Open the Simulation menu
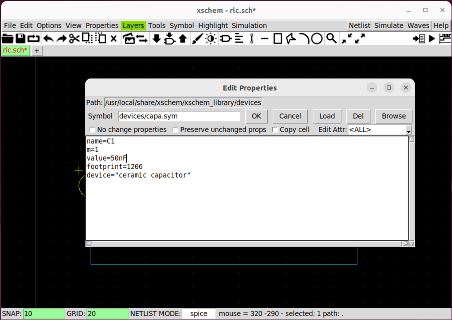 coord(249,25)
